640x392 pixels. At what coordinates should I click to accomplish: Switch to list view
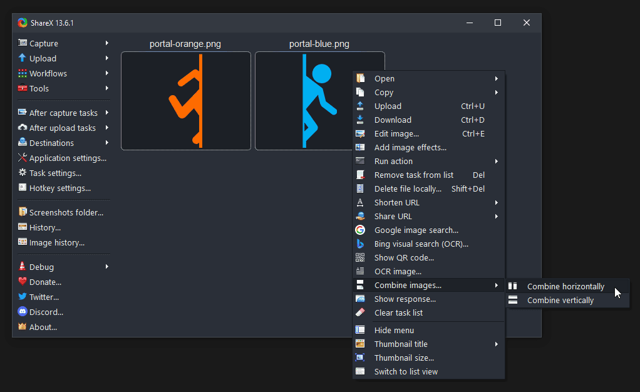pos(406,371)
